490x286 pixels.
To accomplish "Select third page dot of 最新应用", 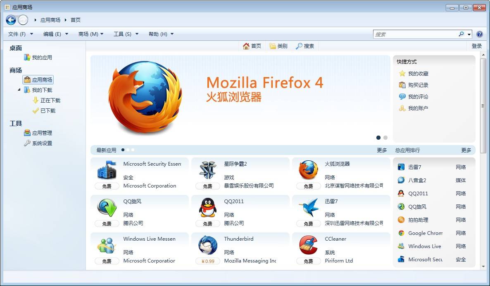I will coord(133,150).
